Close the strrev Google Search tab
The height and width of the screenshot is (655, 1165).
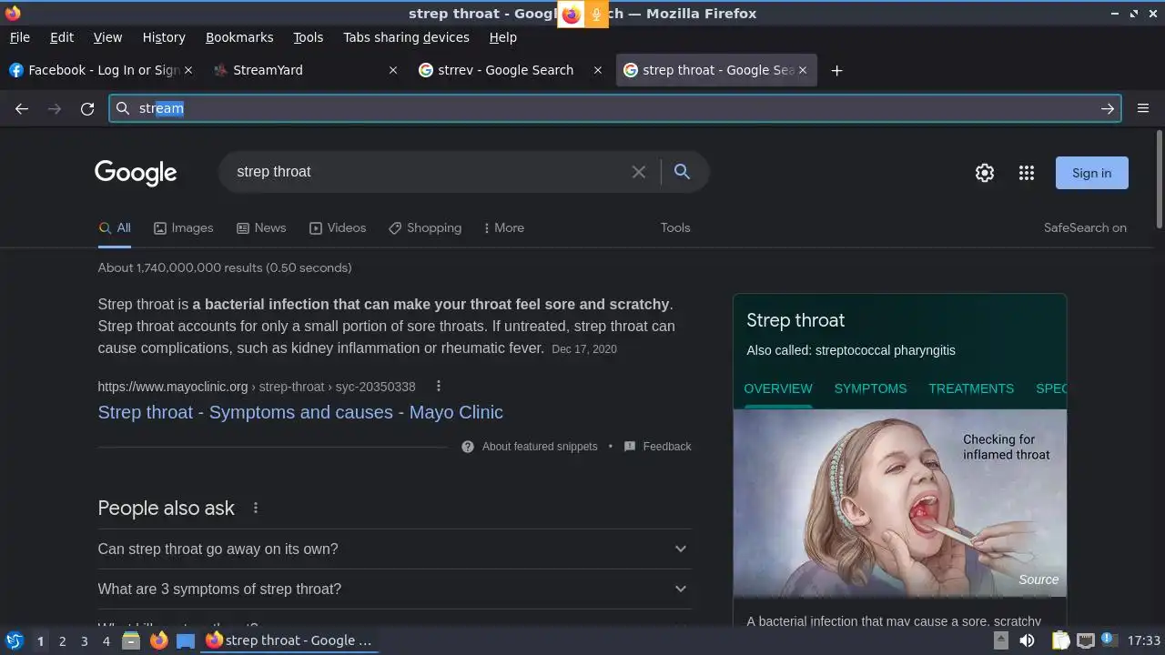click(x=598, y=70)
